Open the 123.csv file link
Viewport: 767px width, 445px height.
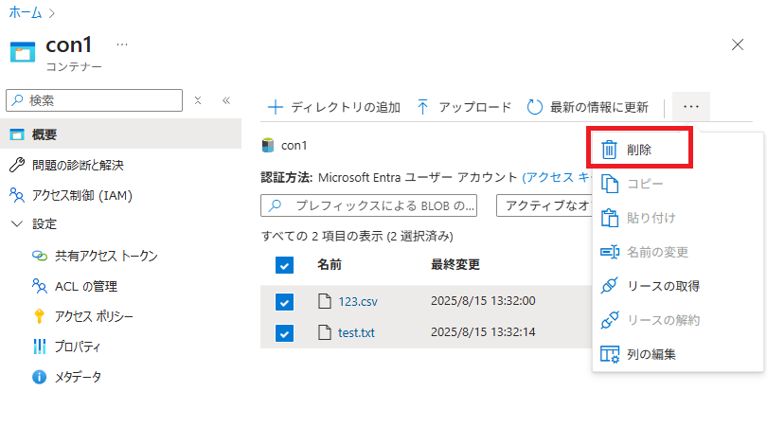[356, 302]
